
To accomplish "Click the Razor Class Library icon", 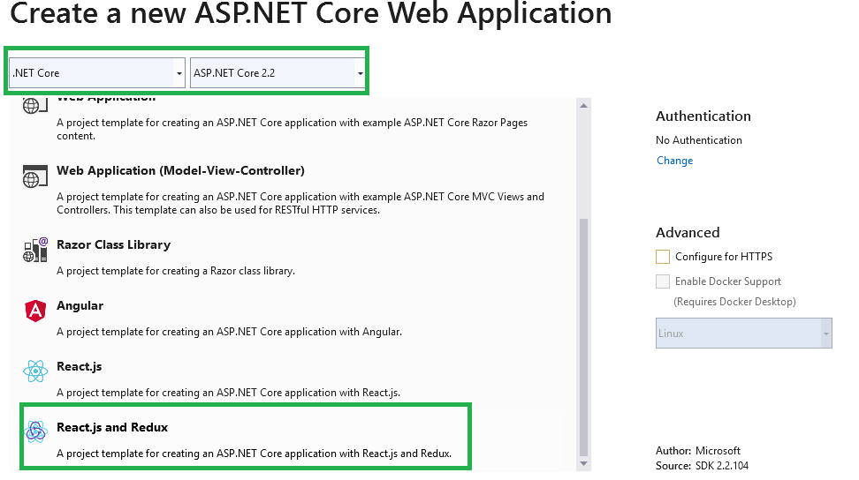I will click(35, 250).
